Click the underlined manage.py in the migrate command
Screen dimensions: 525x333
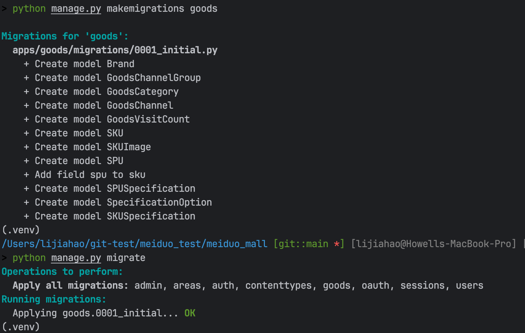(x=76, y=258)
